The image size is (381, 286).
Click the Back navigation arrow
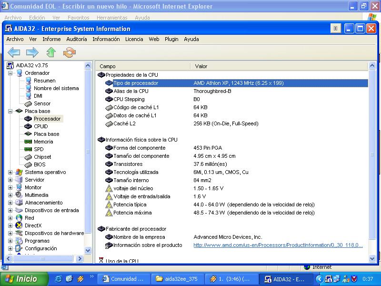(x=14, y=52)
